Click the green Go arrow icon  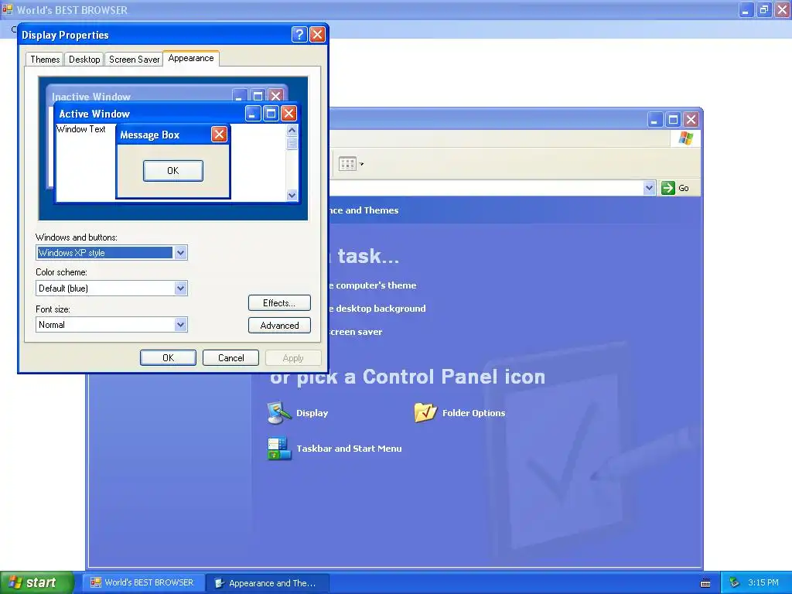click(667, 188)
